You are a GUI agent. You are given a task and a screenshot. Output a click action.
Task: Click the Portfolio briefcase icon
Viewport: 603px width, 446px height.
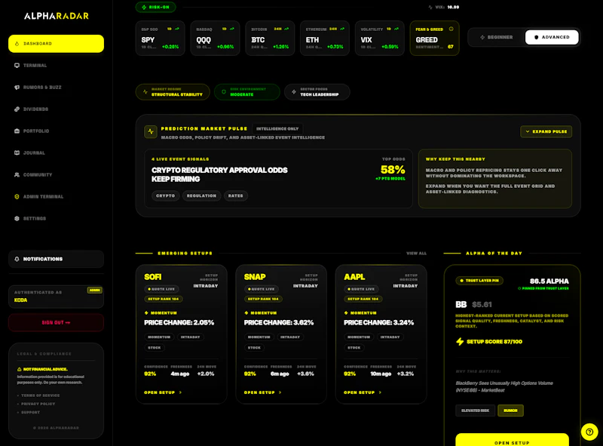coord(17,131)
